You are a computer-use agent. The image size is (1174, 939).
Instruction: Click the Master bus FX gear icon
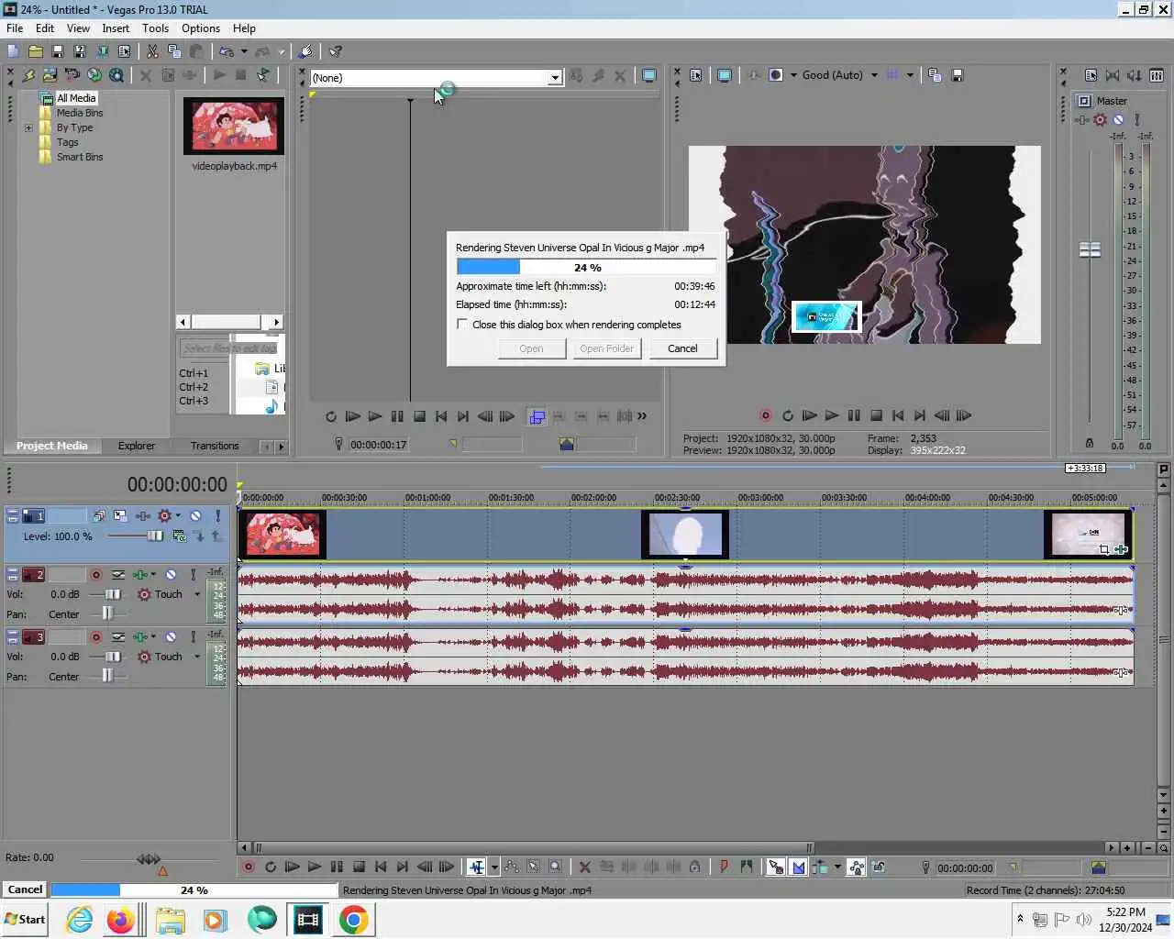click(x=1100, y=119)
